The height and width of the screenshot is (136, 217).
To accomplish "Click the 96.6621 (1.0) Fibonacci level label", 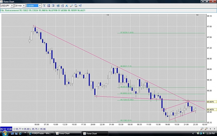I will tap(126, 66).
